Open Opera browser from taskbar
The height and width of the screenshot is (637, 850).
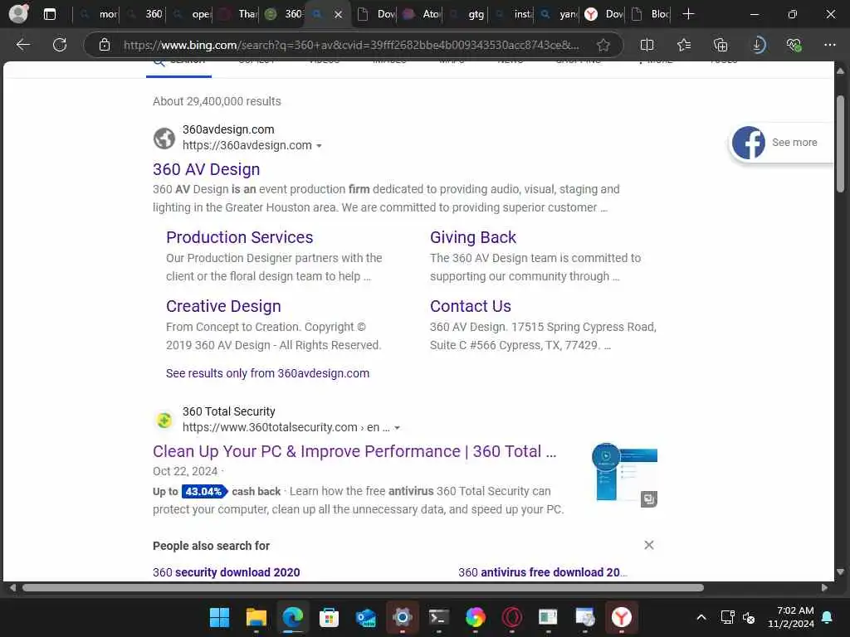[511, 617]
